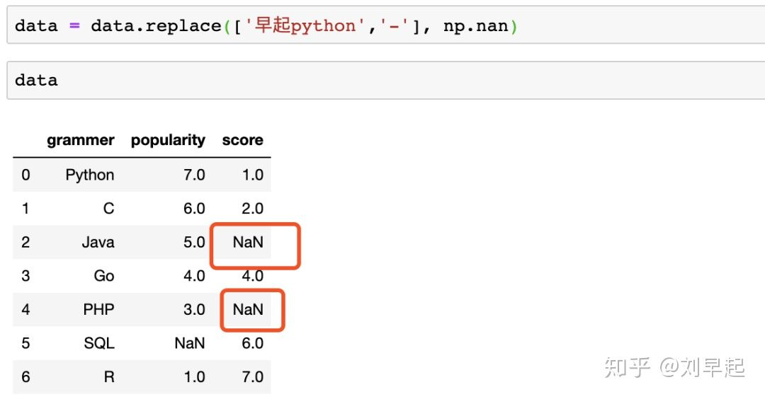Click the 'grammer' column header
The image size is (765, 399).
(x=81, y=140)
